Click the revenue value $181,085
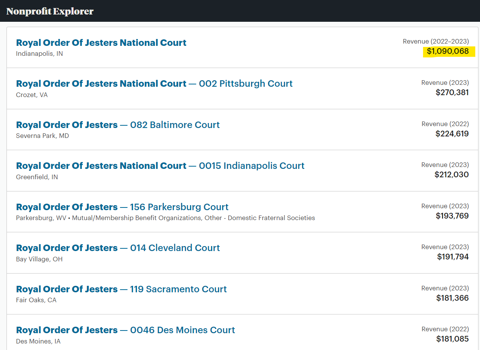Image resolution: width=480 pixels, height=350 pixels. [452, 339]
